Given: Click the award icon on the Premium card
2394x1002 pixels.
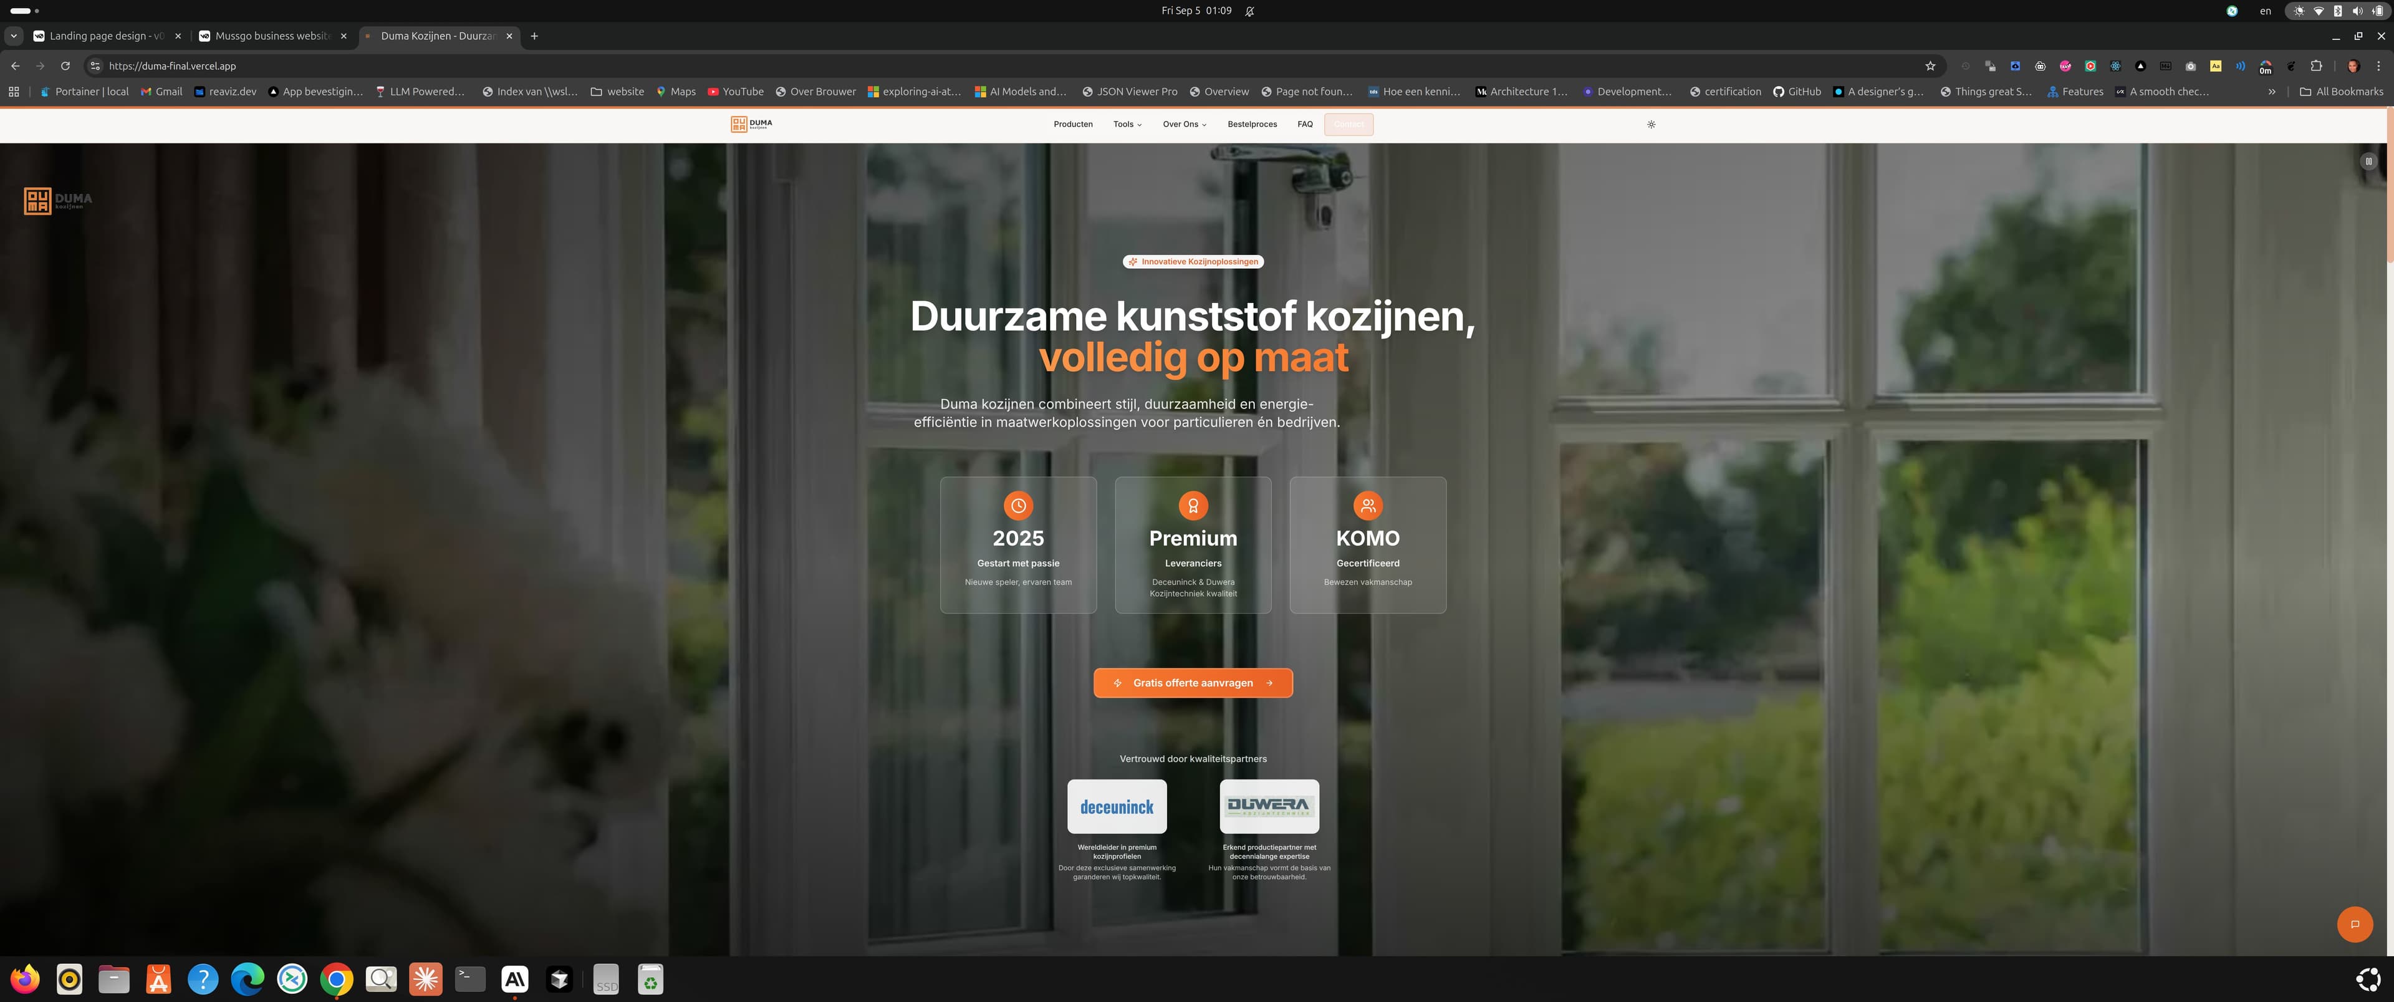Looking at the screenshot, I should tap(1193, 506).
